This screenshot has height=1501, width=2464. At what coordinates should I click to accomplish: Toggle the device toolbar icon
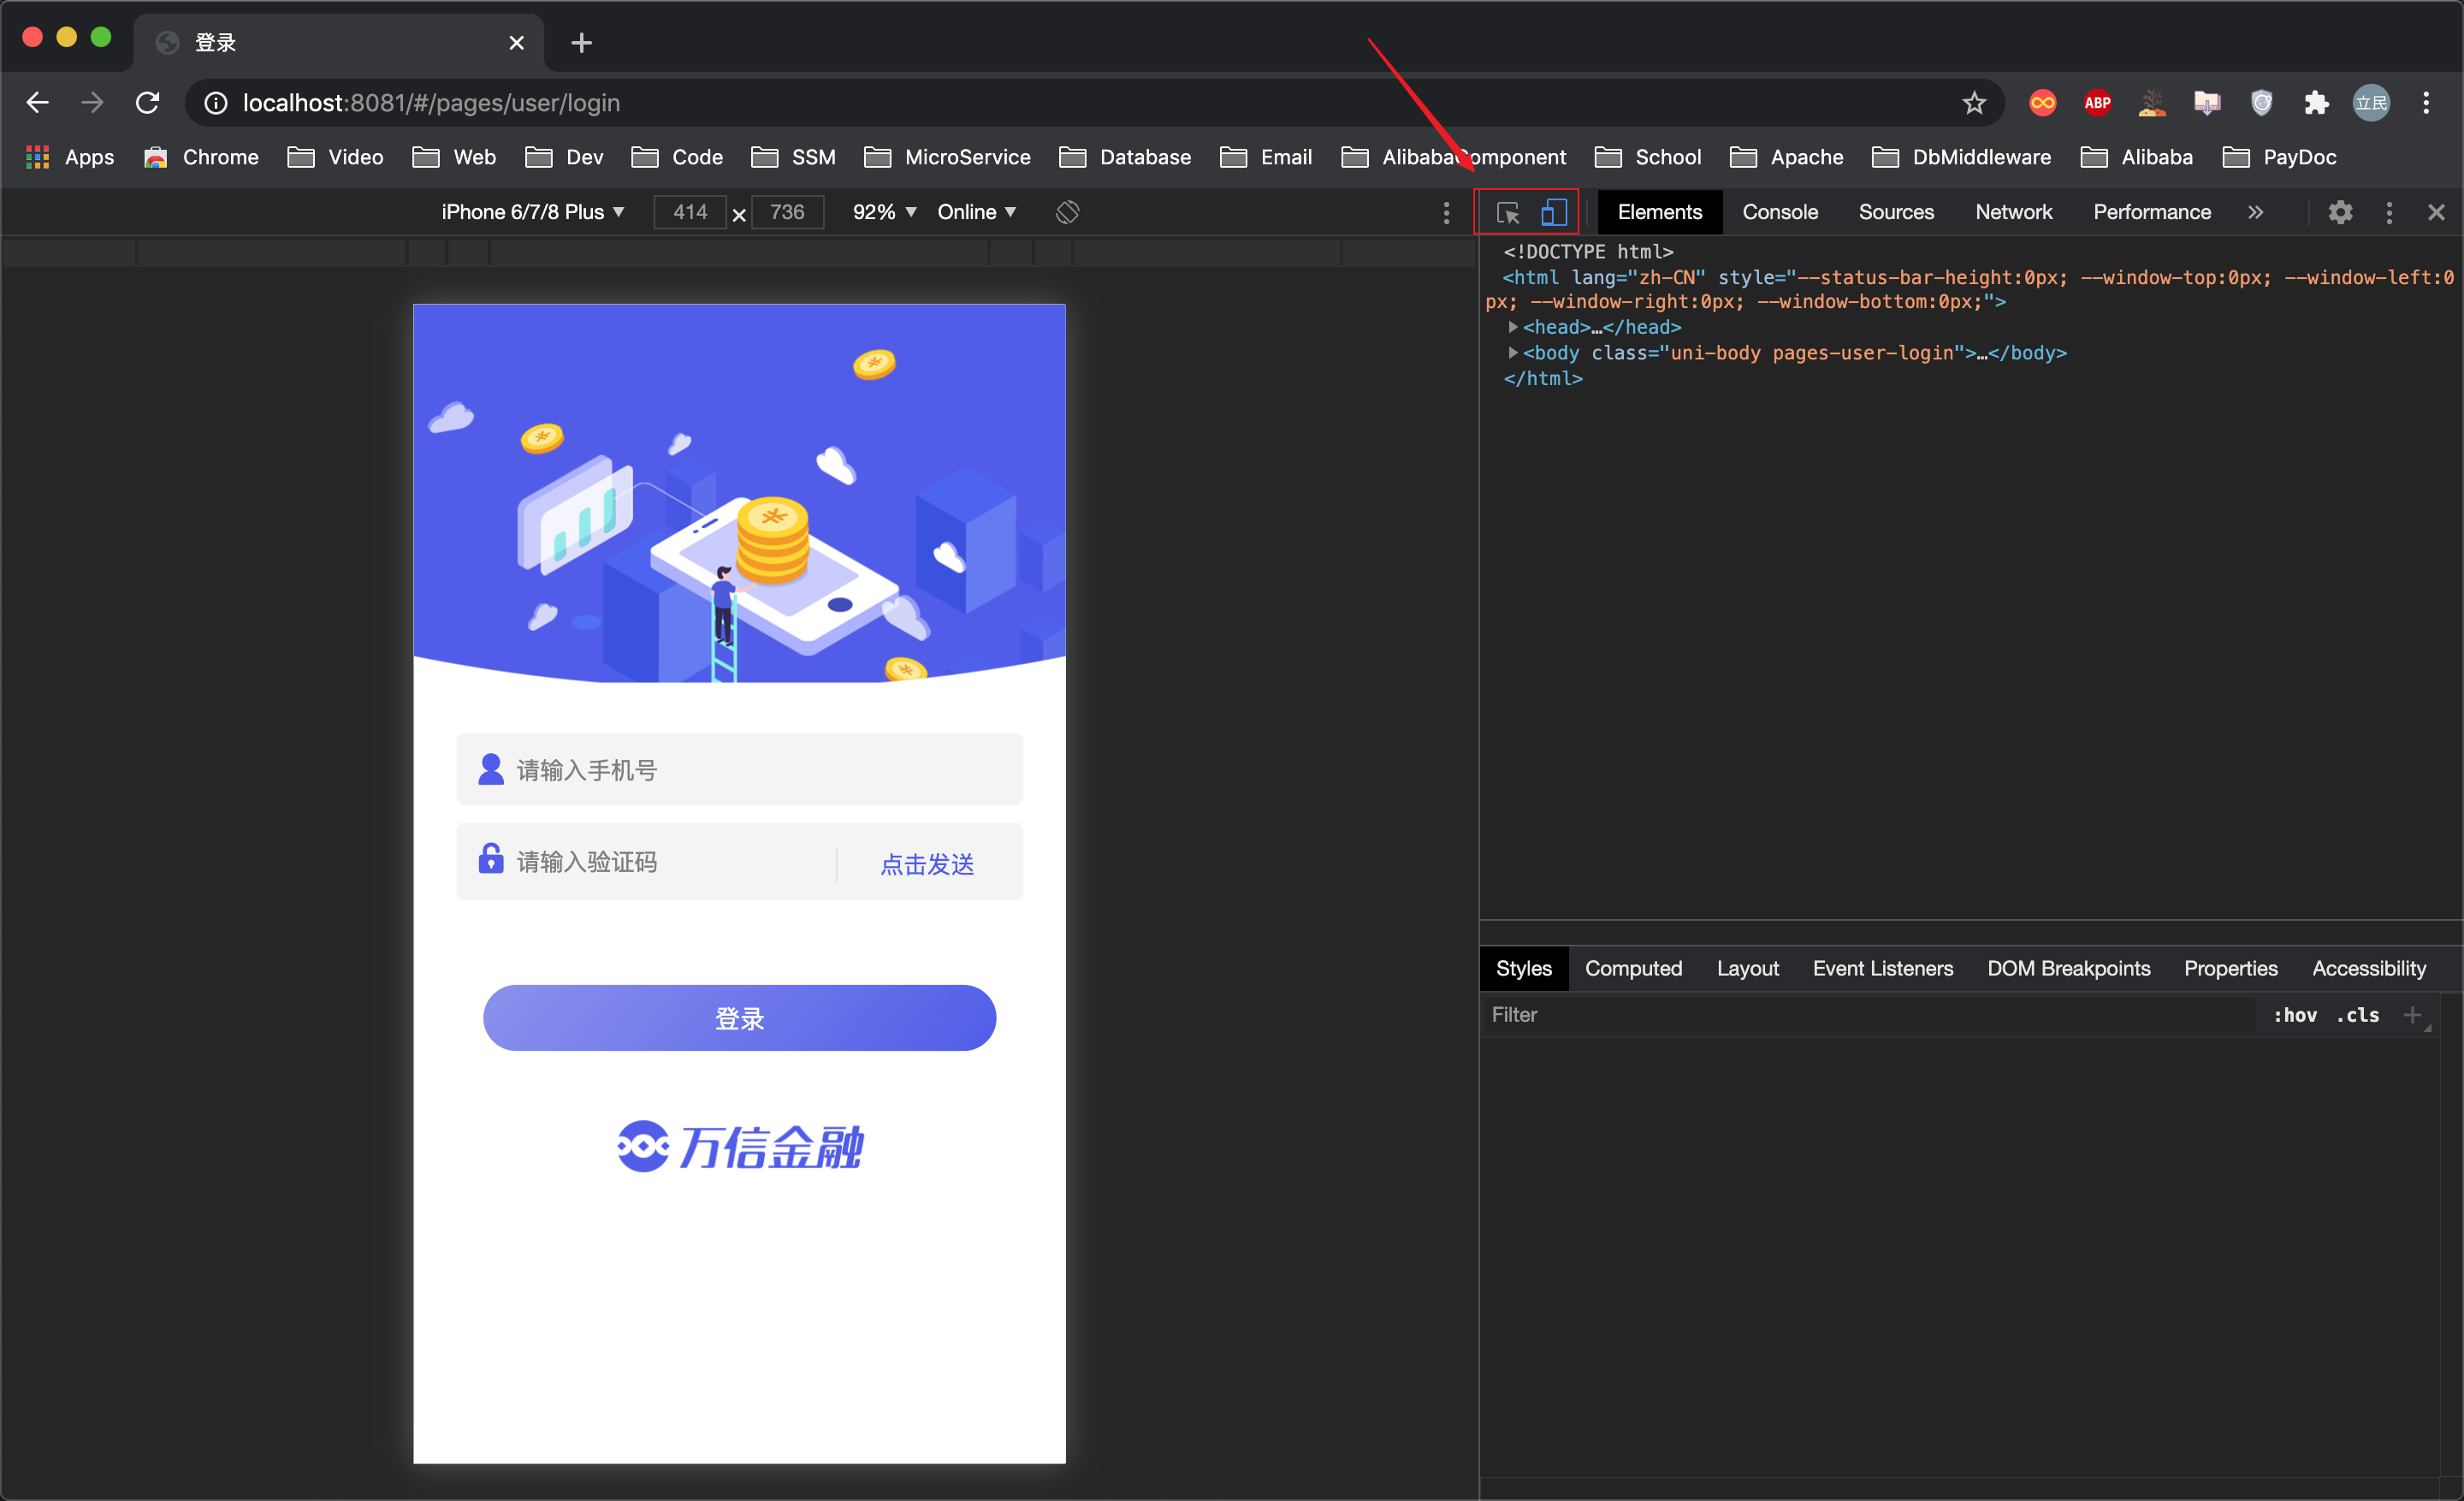pyautogui.click(x=1553, y=212)
